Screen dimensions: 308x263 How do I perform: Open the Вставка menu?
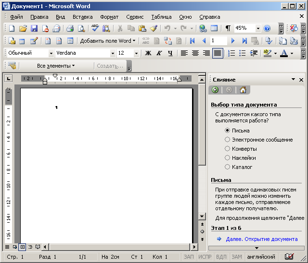pos(82,17)
